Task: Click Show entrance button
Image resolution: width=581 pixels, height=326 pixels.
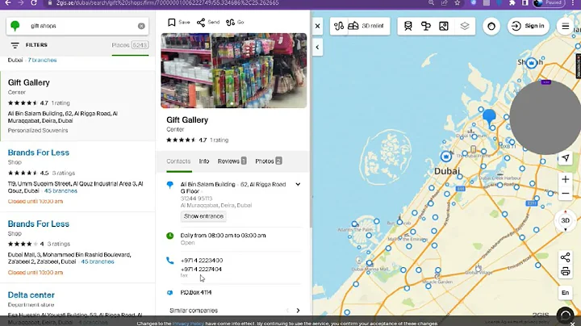Action: tap(203, 216)
